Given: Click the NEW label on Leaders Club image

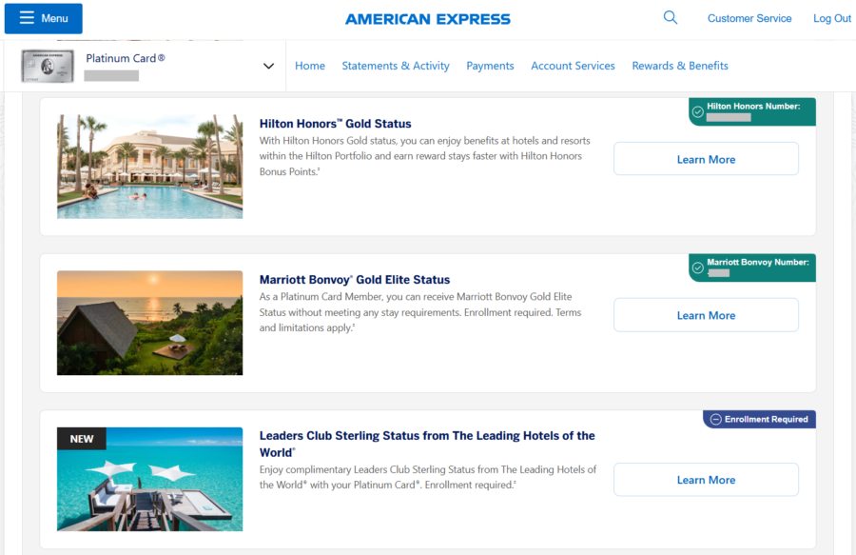Looking at the screenshot, I should click(81, 438).
